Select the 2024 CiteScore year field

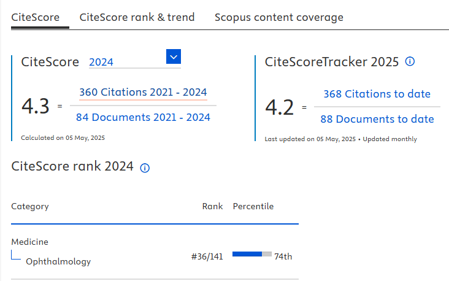[126, 62]
